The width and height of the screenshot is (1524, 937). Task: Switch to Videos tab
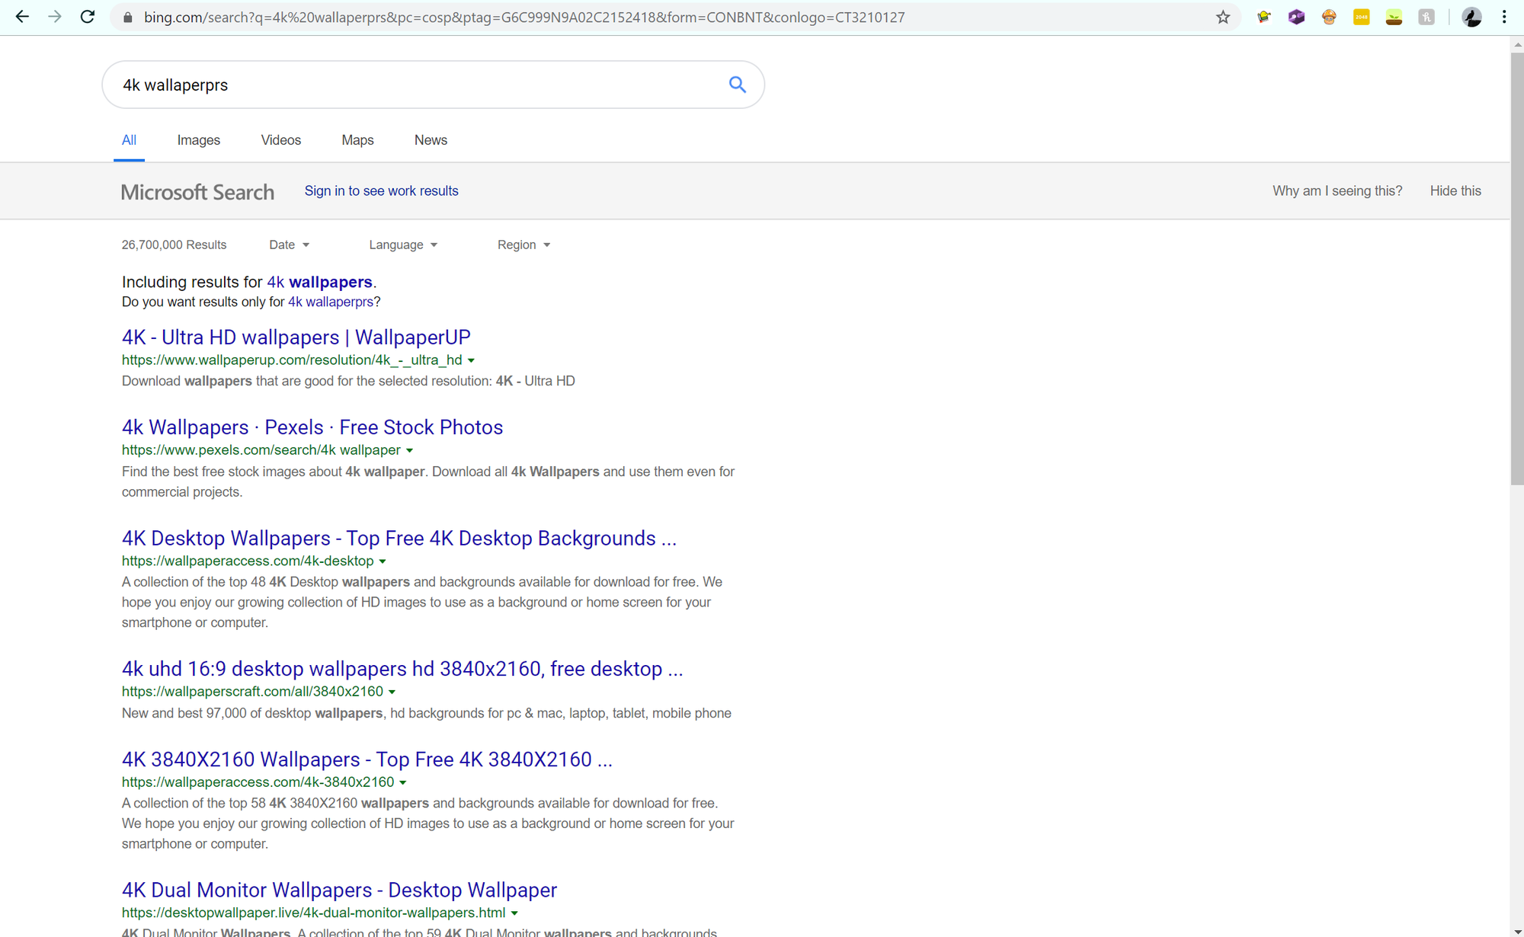[281, 140]
